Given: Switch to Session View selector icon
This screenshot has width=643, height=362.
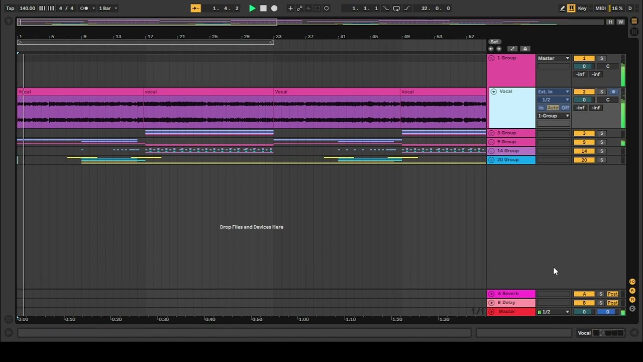Looking at the screenshot, I should (634, 32).
